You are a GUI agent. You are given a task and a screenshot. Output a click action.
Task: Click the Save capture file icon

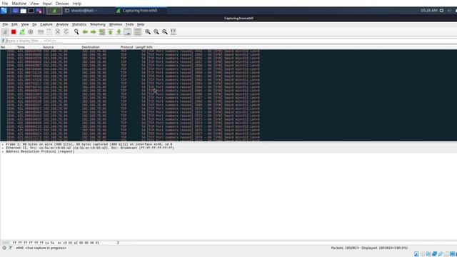point(49,32)
